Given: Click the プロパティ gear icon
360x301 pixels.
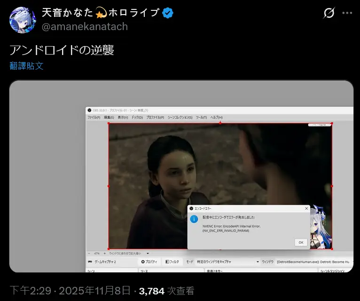Looking at the screenshot, I should [x=143, y=261].
